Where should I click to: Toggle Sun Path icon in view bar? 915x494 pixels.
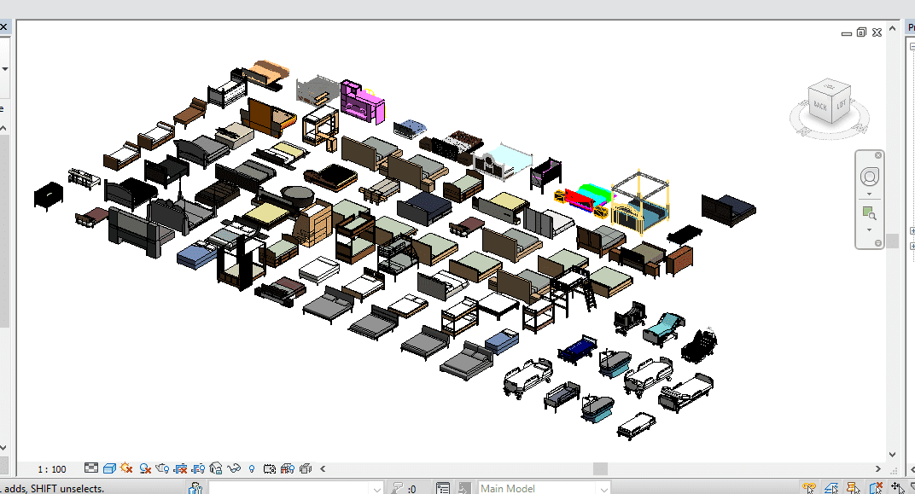(x=127, y=468)
